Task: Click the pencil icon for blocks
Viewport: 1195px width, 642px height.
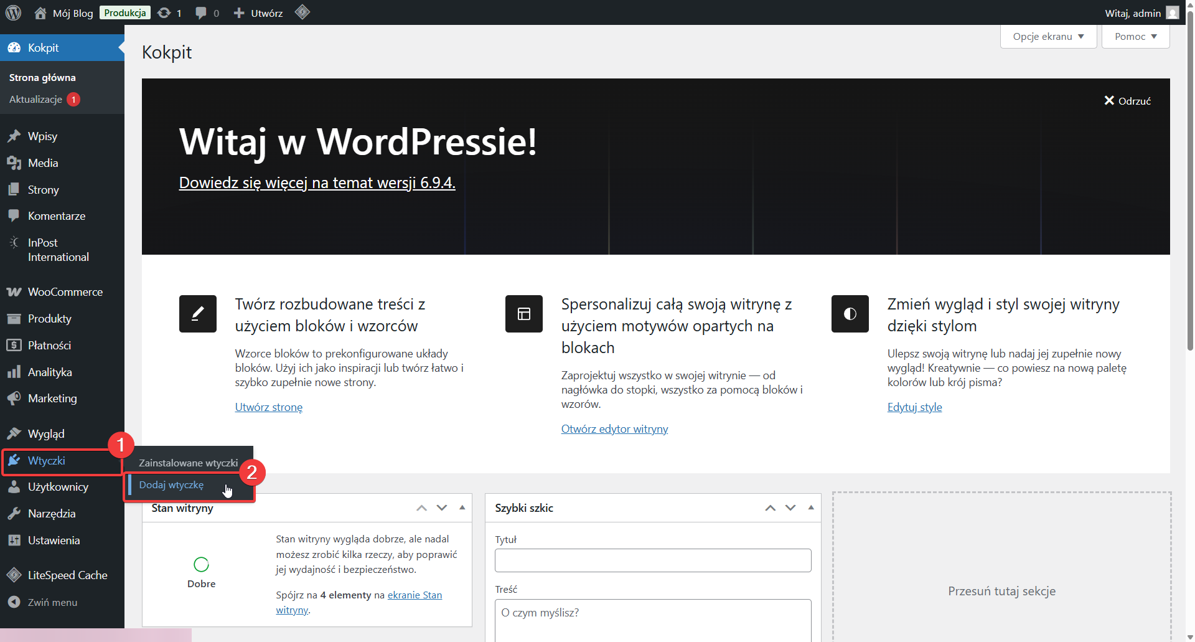Action: click(198, 314)
